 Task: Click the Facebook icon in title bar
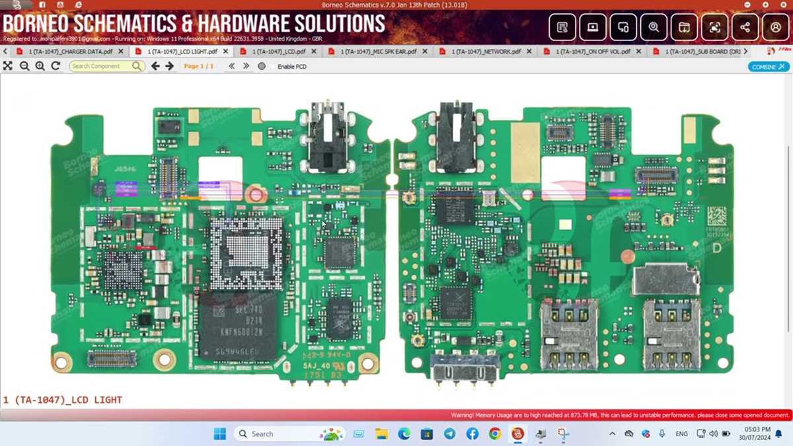(42, 5)
